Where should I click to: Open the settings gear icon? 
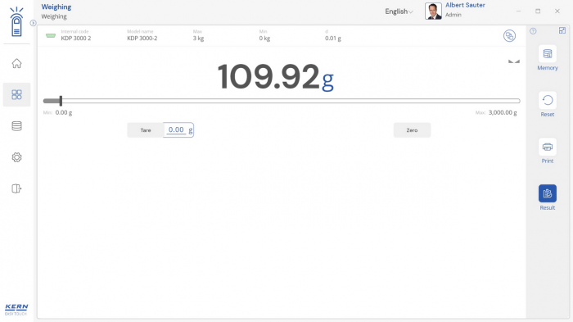click(x=16, y=157)
